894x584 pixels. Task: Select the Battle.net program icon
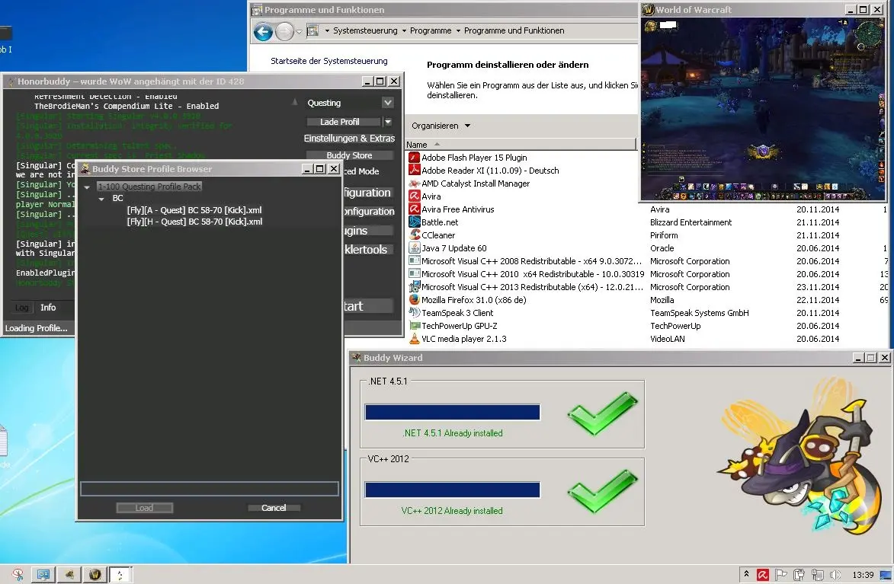pos(415,222)
